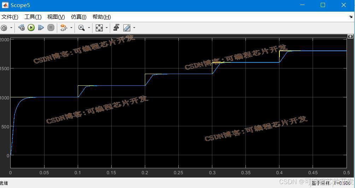
Task: Click the dock scope arrow at menu bar right
Action: (x=351, y=17)
